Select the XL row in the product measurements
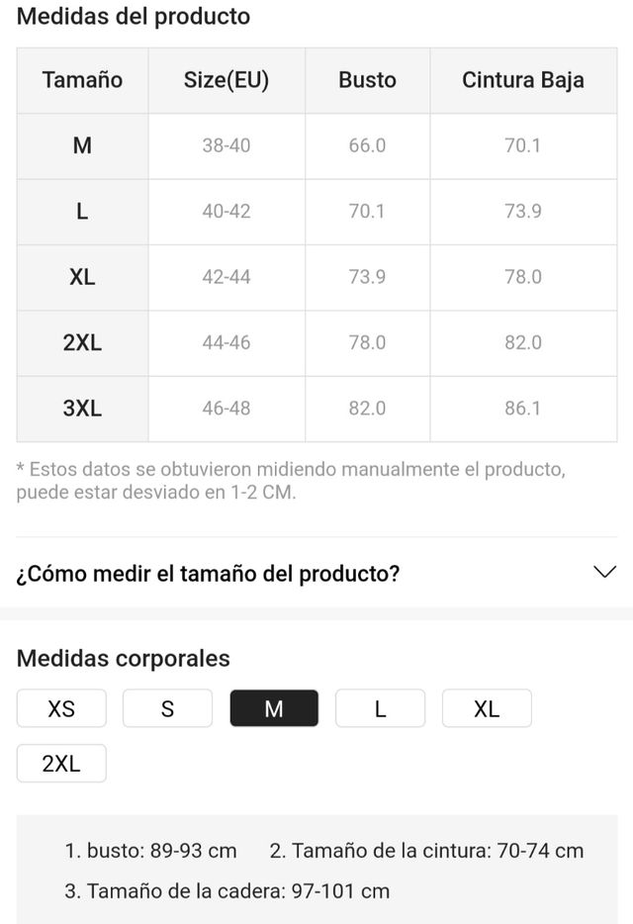Screen dimensions: 633x924 pos(316,277)
